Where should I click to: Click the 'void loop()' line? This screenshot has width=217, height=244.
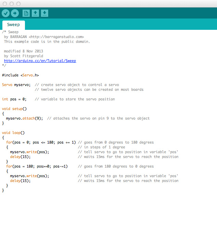tap(13, 133)
